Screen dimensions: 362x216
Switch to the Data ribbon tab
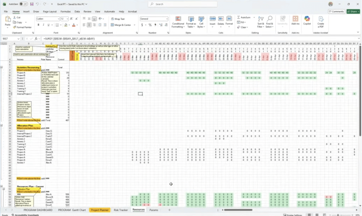(x=77, y=11)
